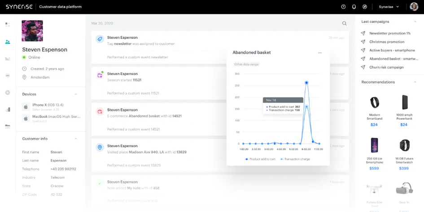Viewport: 424px width, 212px height.
Task: Click the session started event icon
Action: pos(100,75)
